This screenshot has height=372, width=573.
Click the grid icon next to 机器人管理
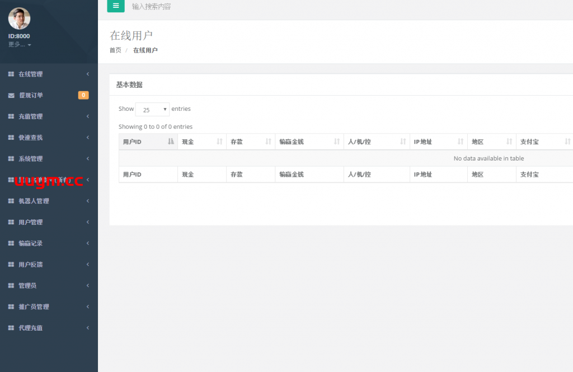(11, 201)
